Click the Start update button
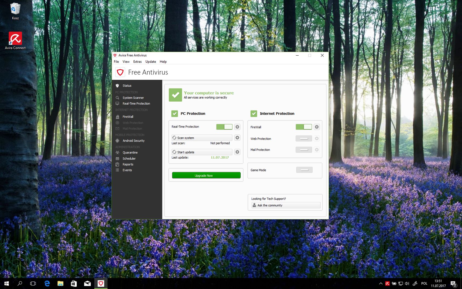Image resolution: width=462 pixels, height=289 pixels. click(202, 152)
